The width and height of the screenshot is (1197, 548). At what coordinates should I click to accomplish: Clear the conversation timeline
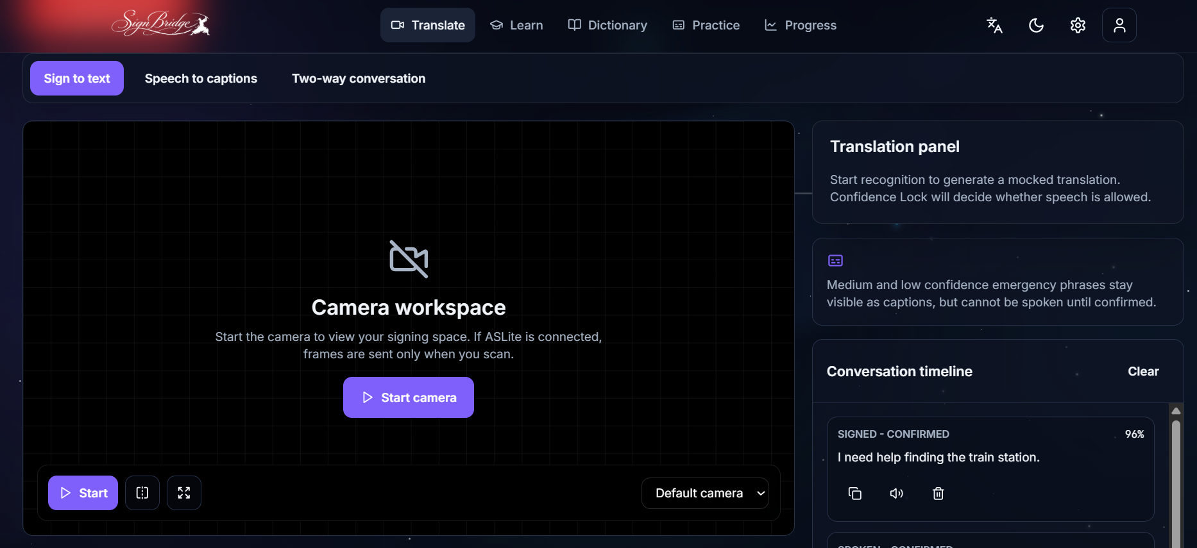click(1143, 371)
